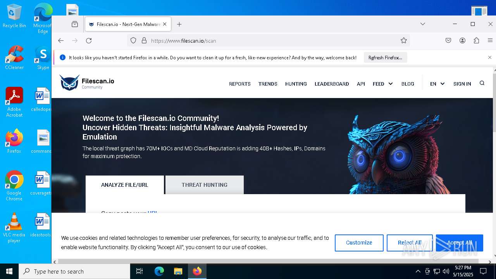The width and height of the screenshot is (496, 279).
Task: Select the VLC media player desktop icon
Action: 14,228
